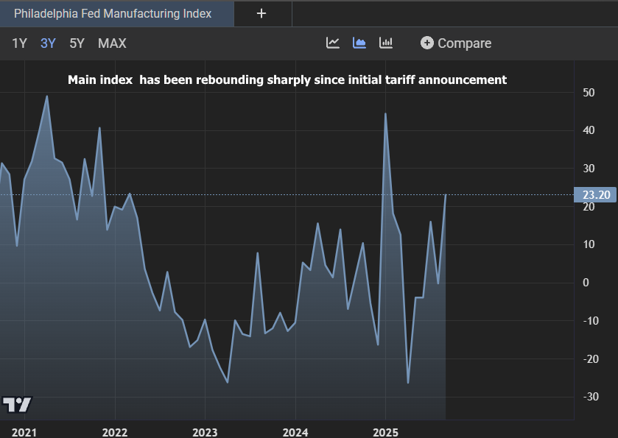Click the 2024 x-axis label
This screenshot has height=438, width=618.
pos(295,432)
